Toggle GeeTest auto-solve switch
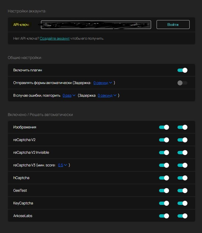This screenshot has height=233, width=202. [x=182, y=191]
